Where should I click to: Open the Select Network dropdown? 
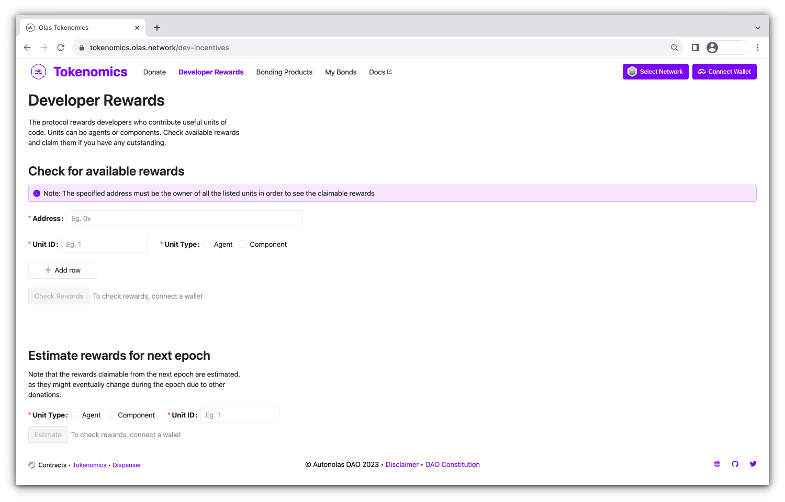pyautogui.click(x=655, y=72)
